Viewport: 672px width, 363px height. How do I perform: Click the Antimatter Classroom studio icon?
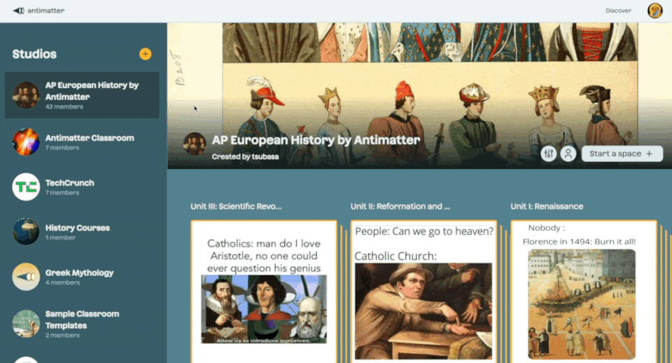tap(26, 142)
